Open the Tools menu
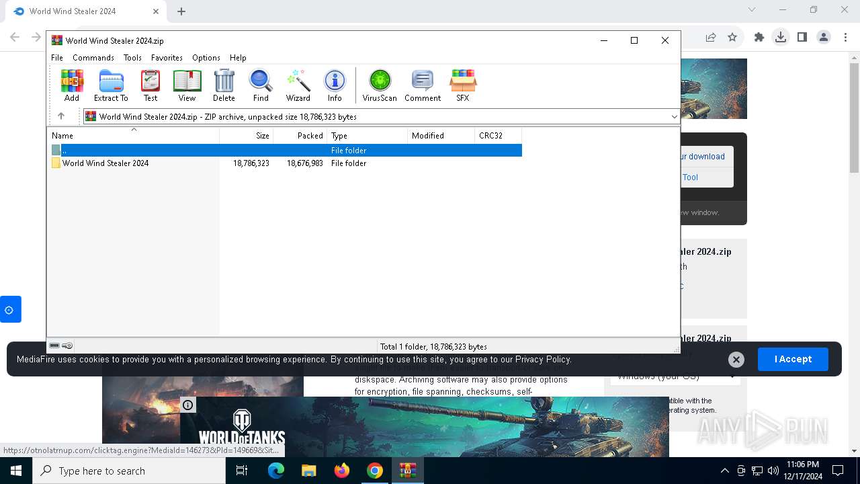This screenshot has height=484, width=860. point(132,58)
